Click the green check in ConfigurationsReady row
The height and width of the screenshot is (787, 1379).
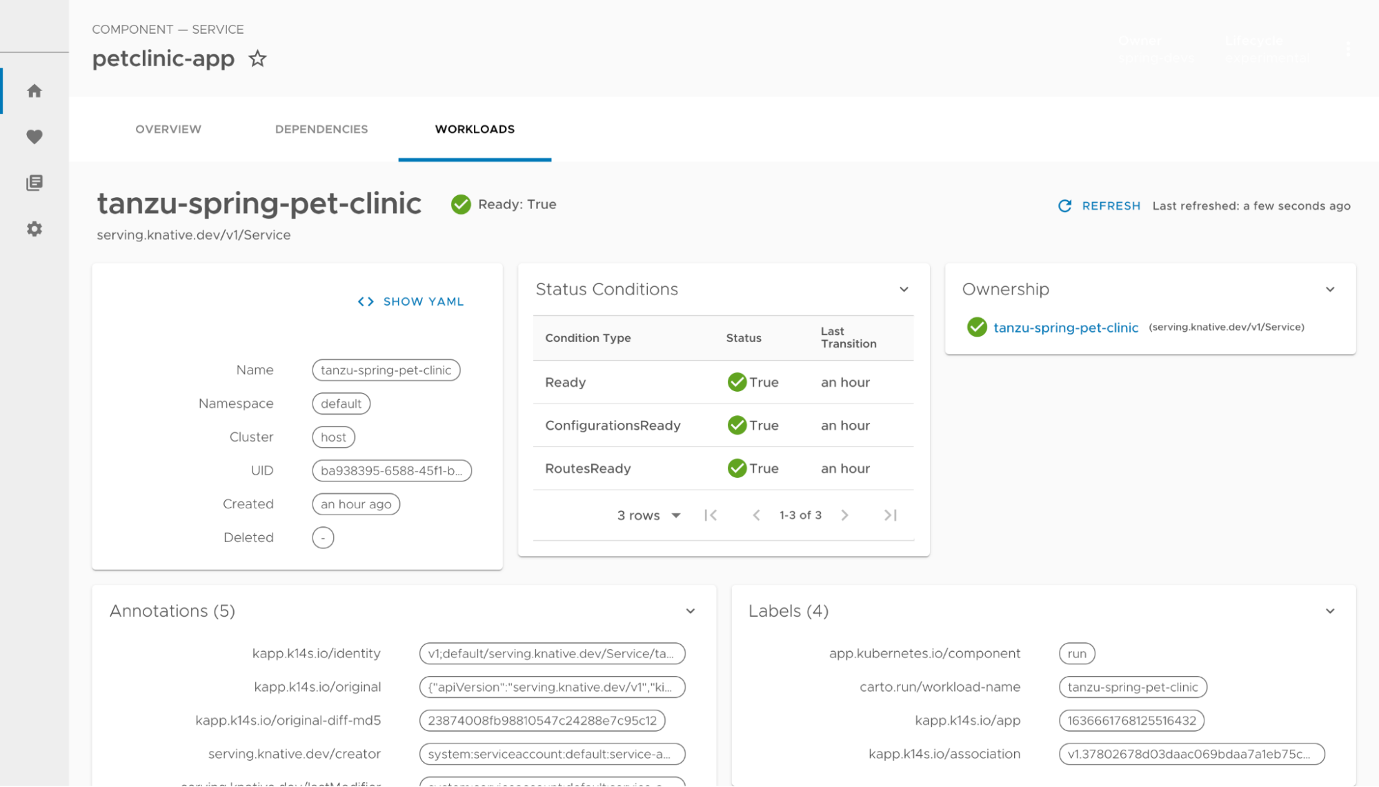click(737, 425)
